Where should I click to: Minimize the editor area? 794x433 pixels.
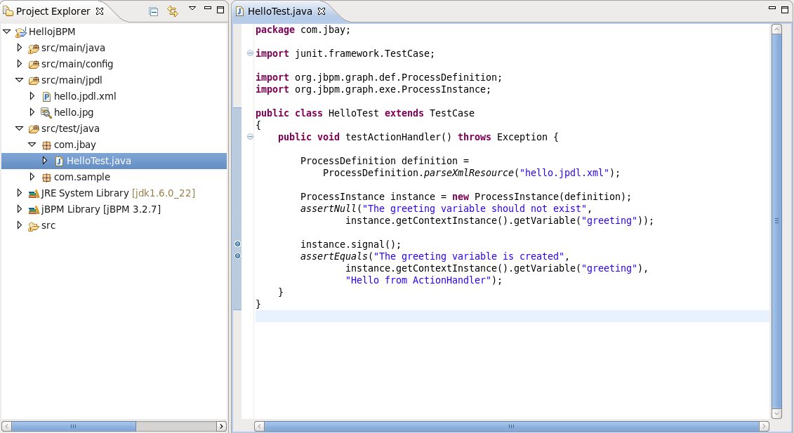point(772,8)
